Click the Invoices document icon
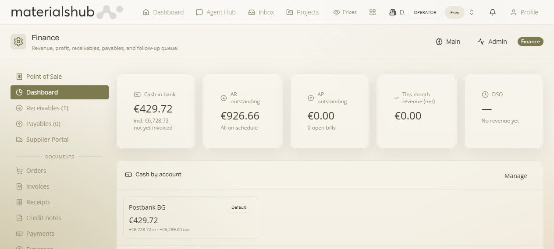 (19, 186)
